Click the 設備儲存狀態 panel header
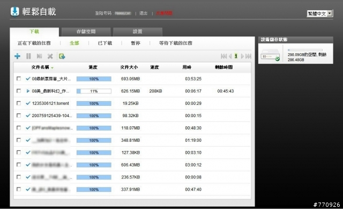343x209 pixels. pos(296,40)
